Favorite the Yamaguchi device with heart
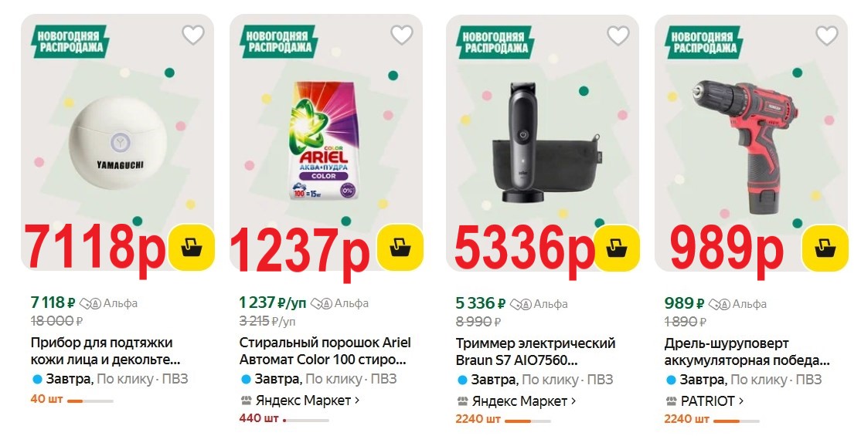The height and width of the screenshot is (436, 861). (x=192, y=35)
